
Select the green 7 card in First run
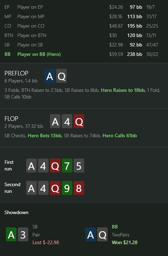(x=67, y=166)
